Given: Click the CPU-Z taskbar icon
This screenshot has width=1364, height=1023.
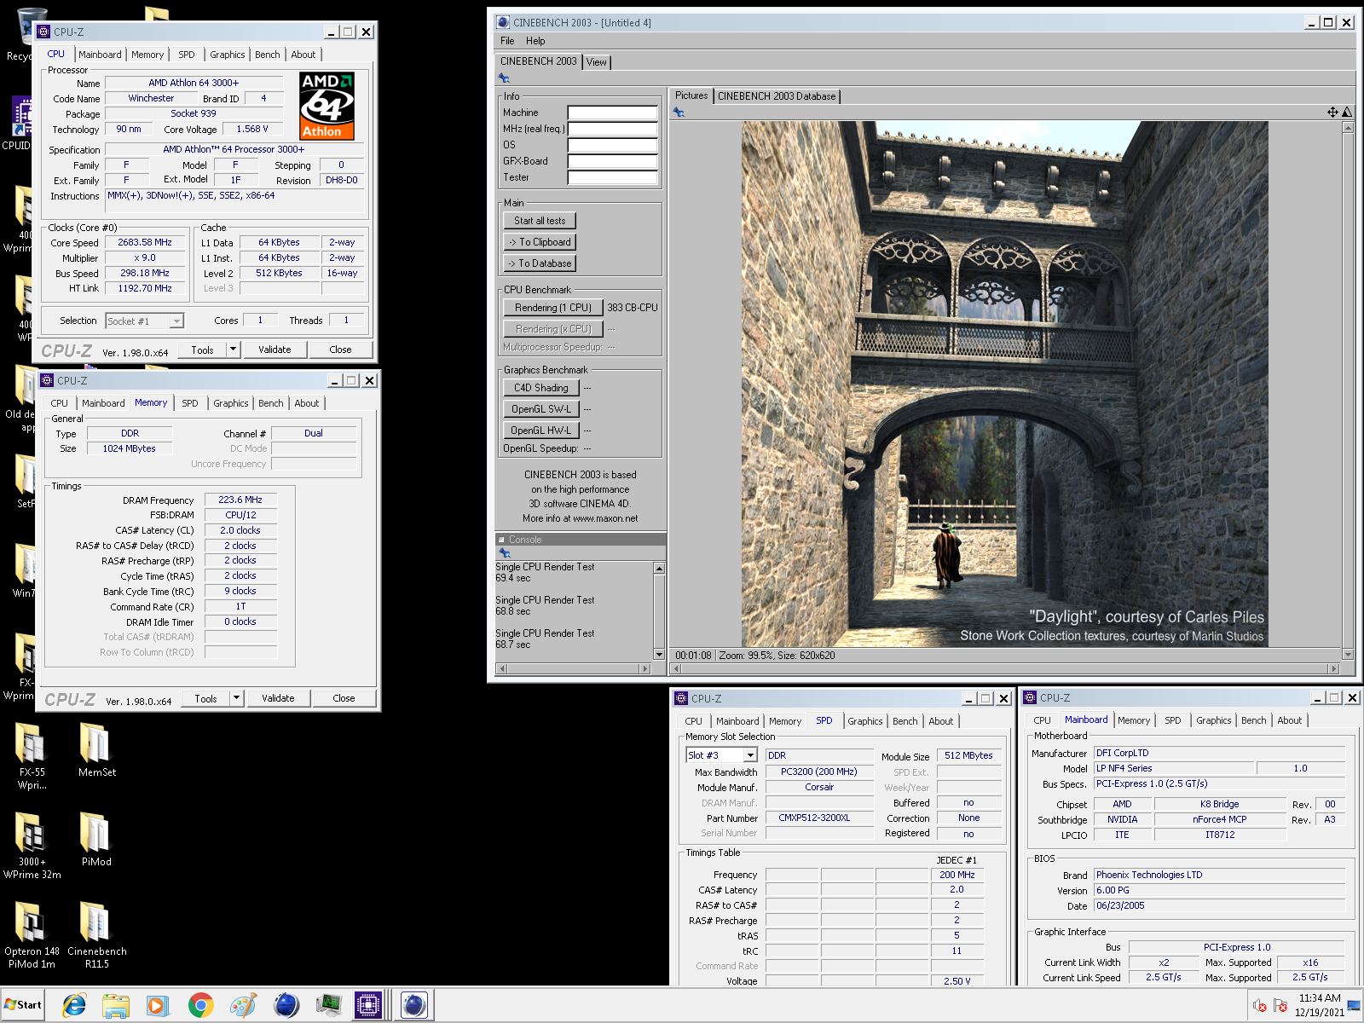Looking at the screenshot, I should coord(368,1005).
